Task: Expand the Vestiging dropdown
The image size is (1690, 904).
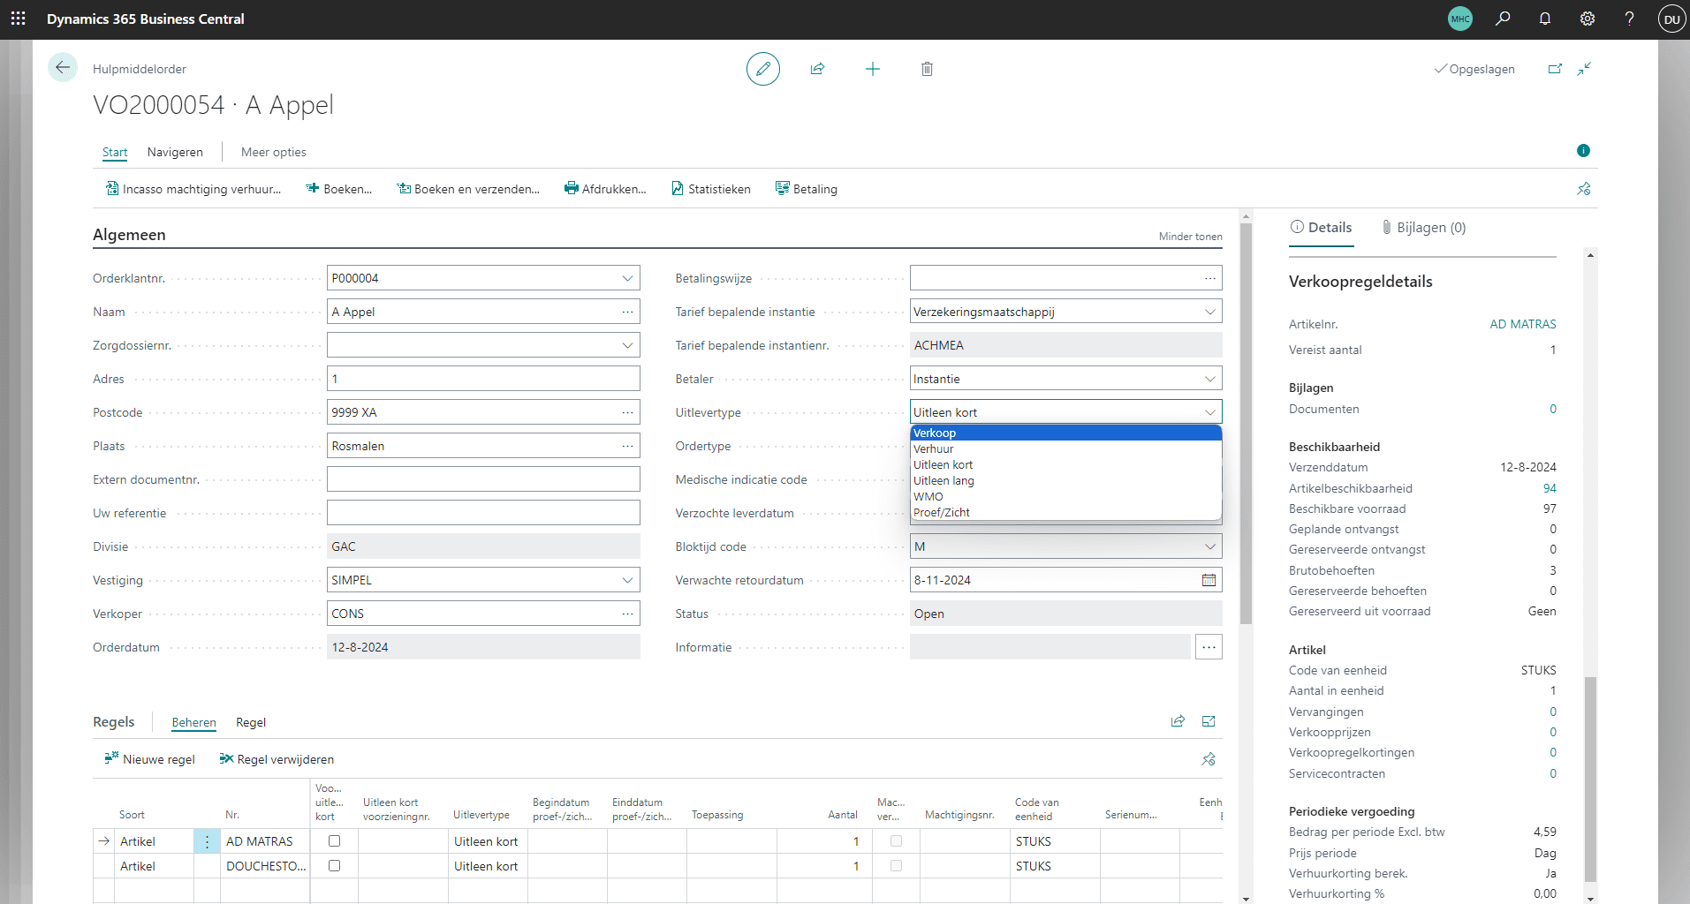Action: (x=627, y=580)
